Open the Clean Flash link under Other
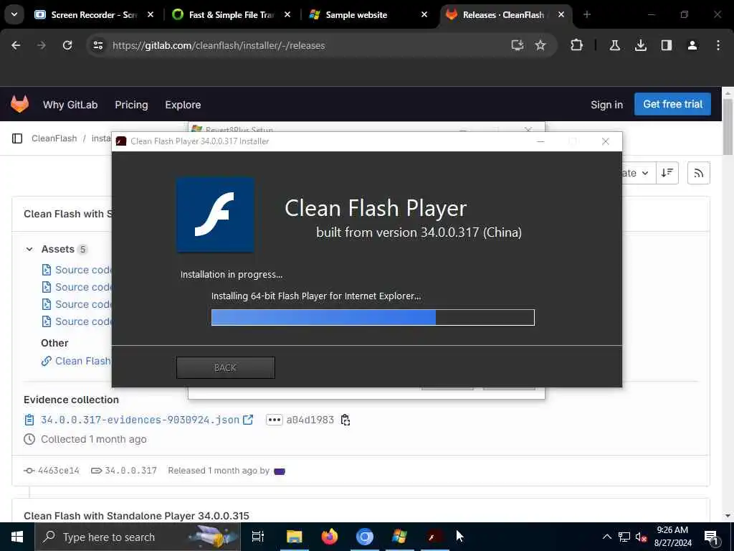Viewport: 734px width, 551px height. coord(76,361)
